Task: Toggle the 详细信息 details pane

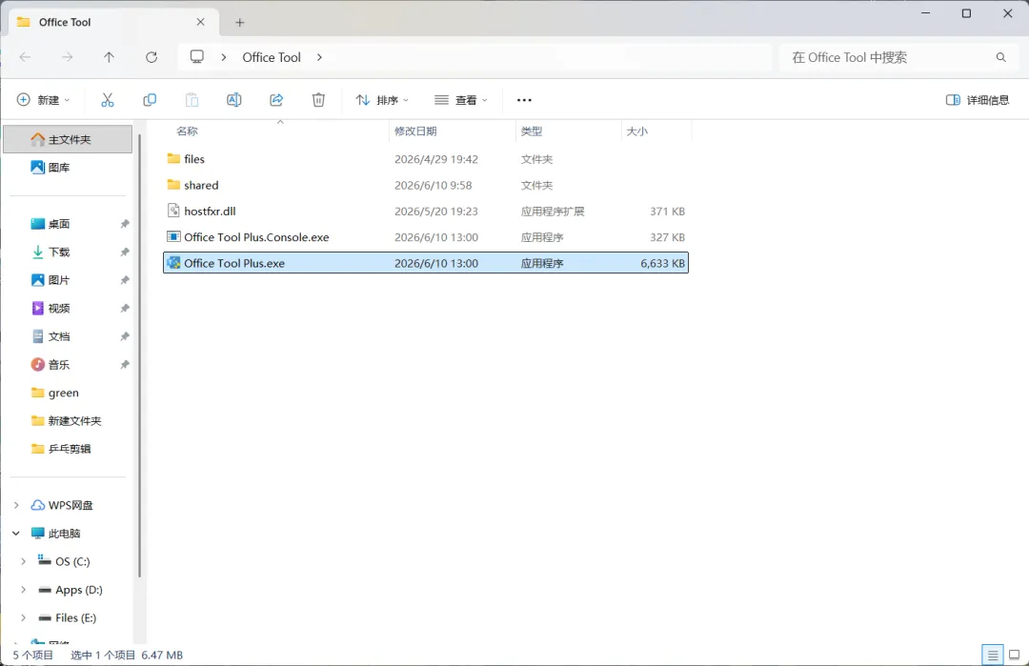Action: (978, 100)
